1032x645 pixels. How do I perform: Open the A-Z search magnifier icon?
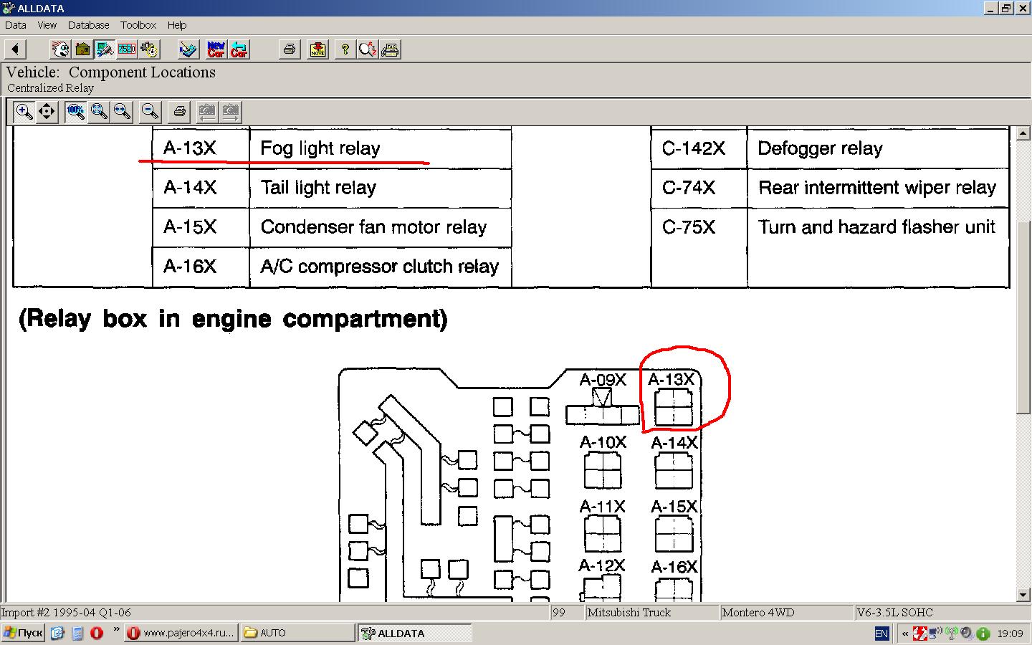click(368, 49)
